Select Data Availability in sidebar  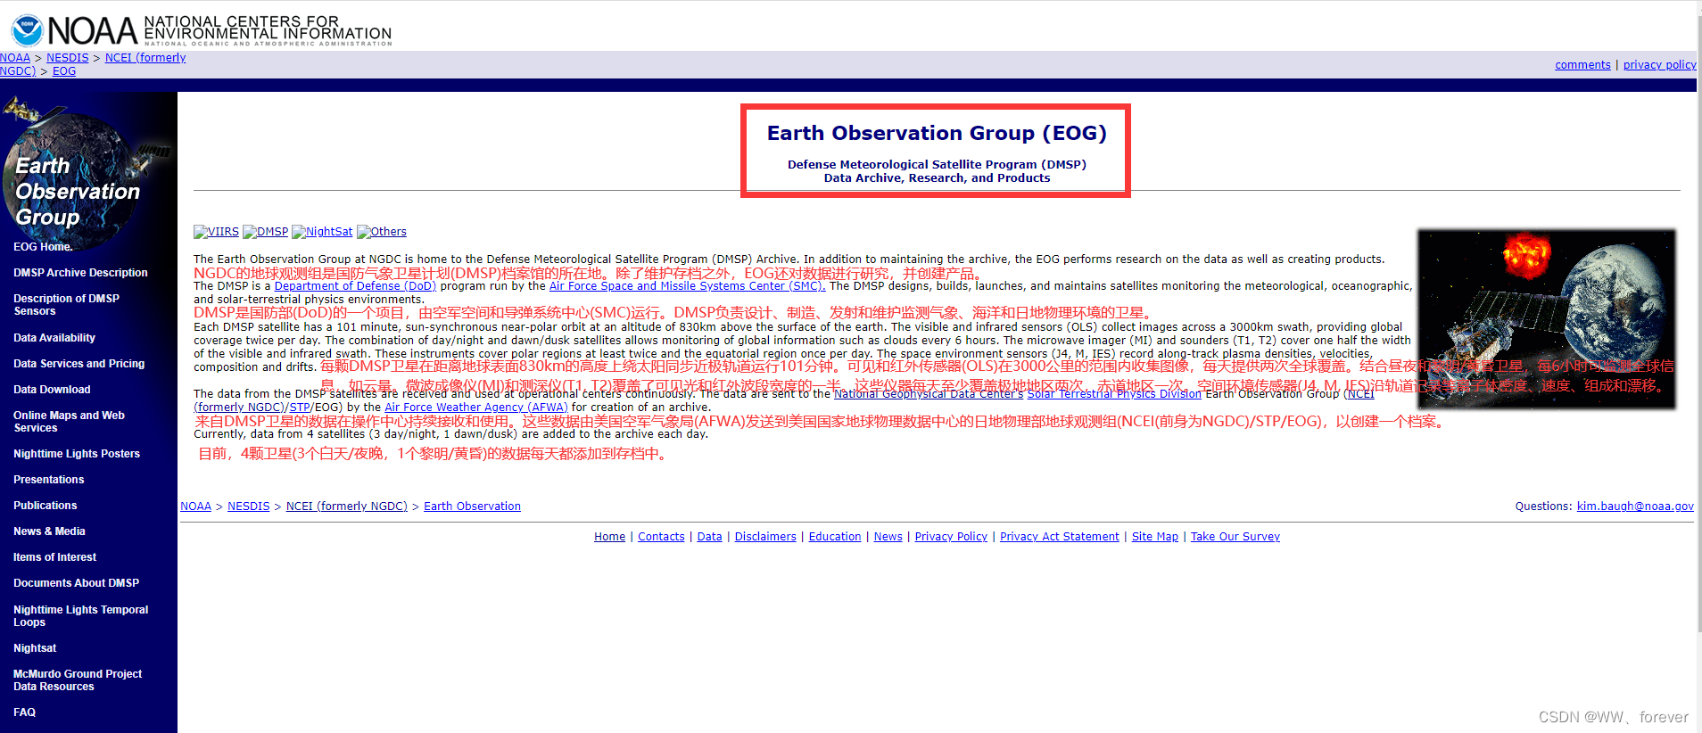54,338
